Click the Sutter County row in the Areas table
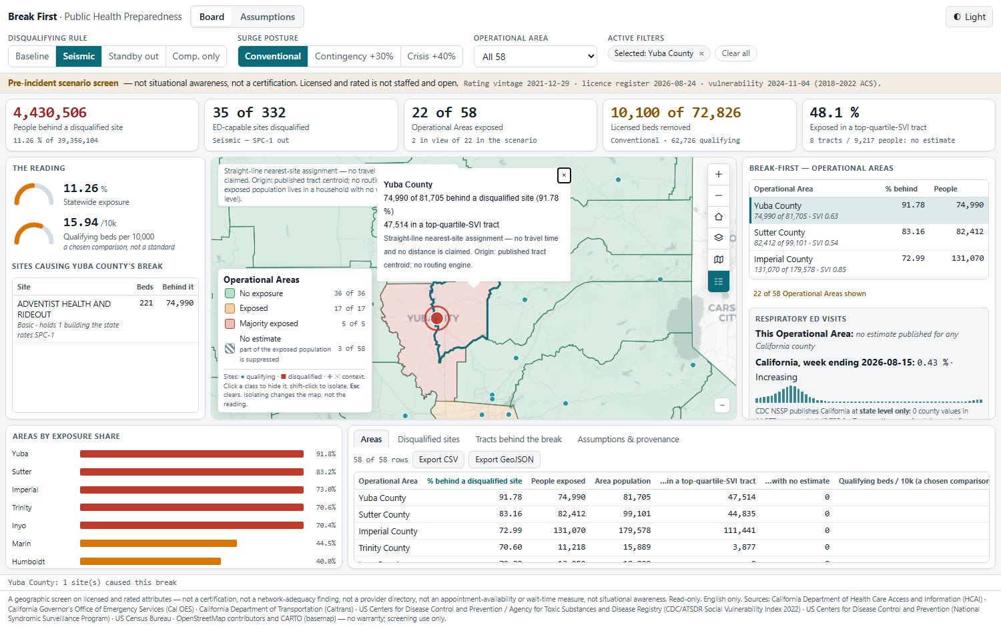The width and height of the screenshot is (1001, 627). pos(672,514)
